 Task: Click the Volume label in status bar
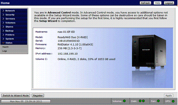[117, 101]
